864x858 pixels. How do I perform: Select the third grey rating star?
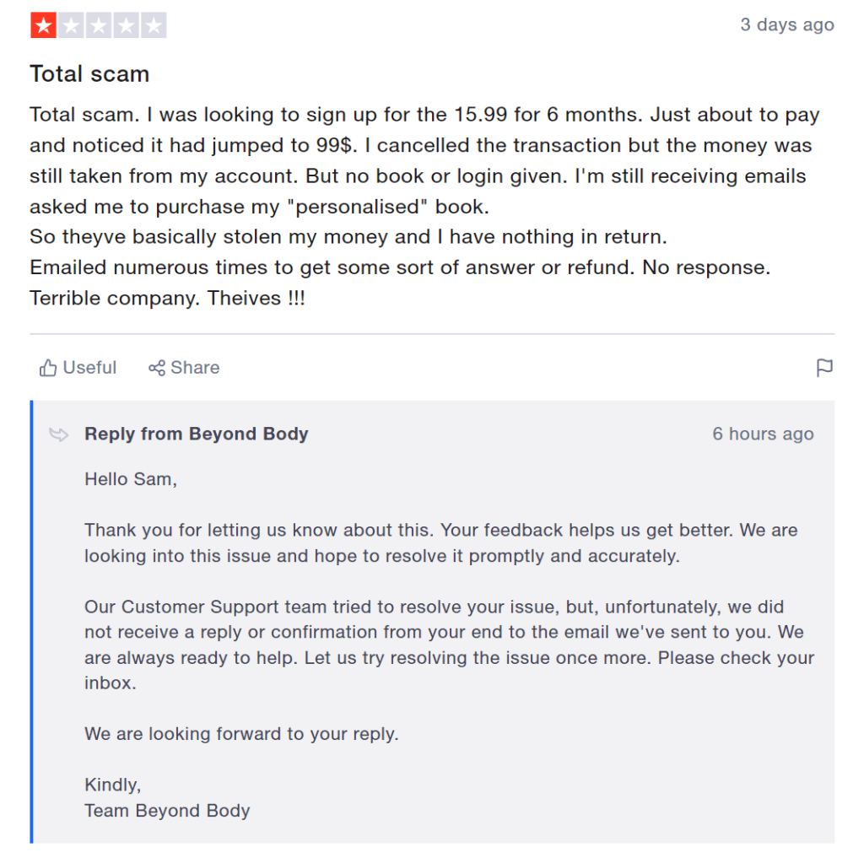(x=99, y=25)
